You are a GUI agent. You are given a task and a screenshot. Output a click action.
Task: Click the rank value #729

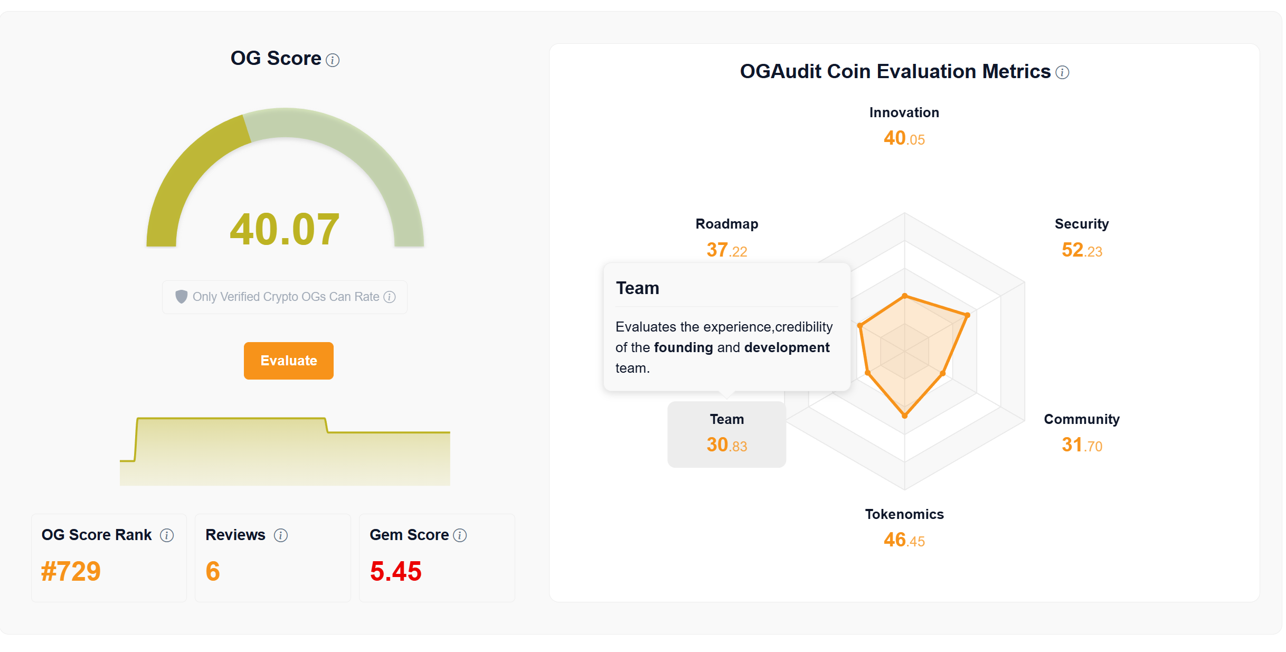71,571
